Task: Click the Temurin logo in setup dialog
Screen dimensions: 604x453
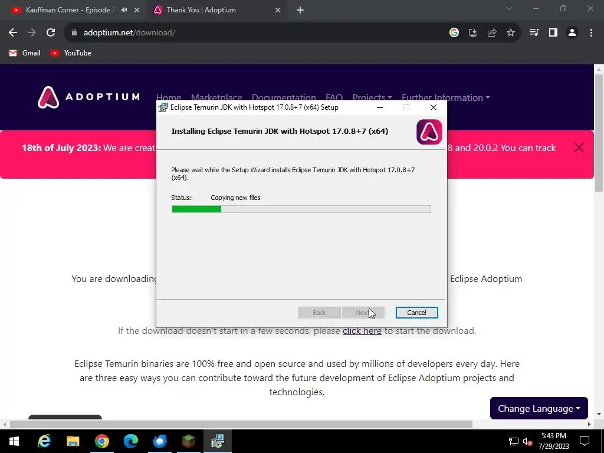Action: click(429, 132)
